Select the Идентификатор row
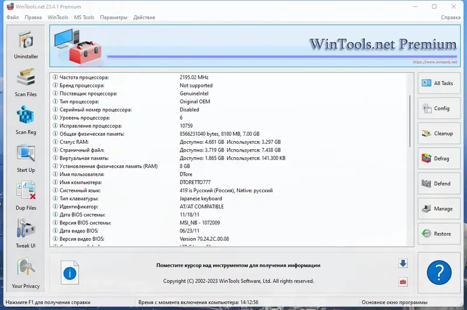This screenshot has width=467, height=310. coord(229,206)
